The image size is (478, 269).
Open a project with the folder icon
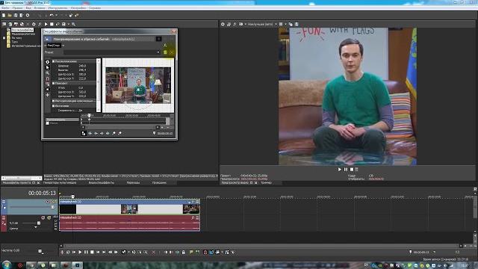[x=10, y=15]
